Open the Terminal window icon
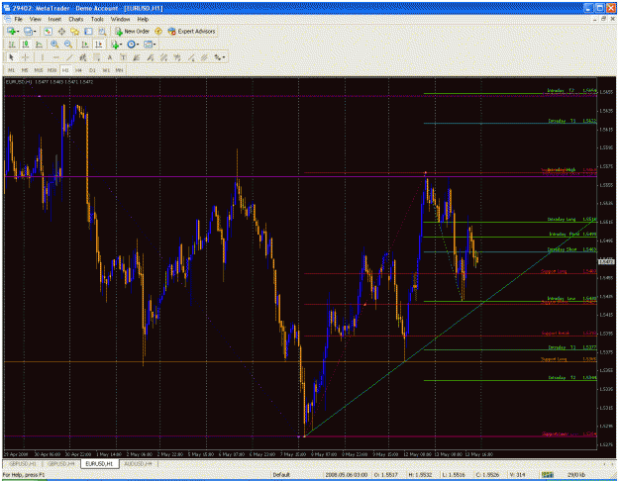 [x=88, y=31]
